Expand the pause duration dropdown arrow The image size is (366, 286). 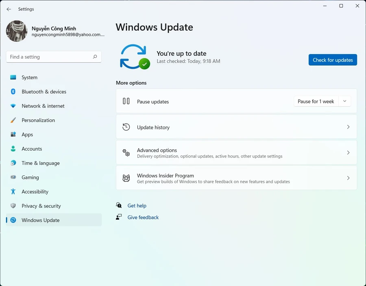344,101
